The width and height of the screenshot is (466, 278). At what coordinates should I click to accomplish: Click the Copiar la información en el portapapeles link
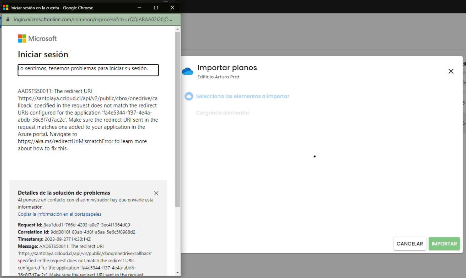click(x=59, y=214)
